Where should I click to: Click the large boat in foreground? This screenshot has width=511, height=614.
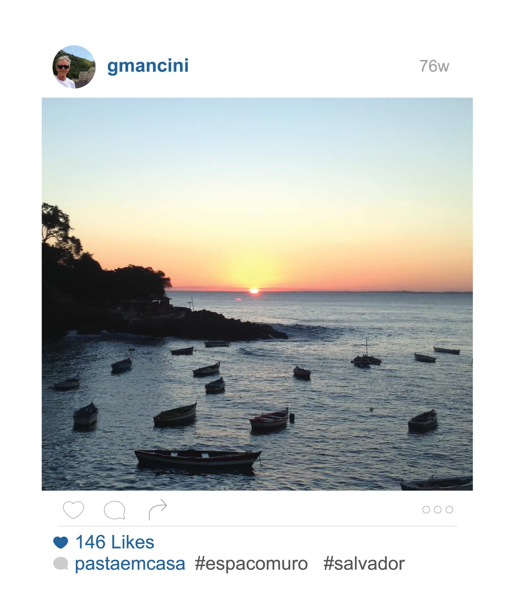[x=198, y=458]
